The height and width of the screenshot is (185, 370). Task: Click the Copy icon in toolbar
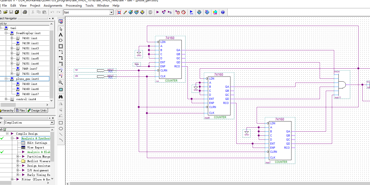tap(39, 12)
